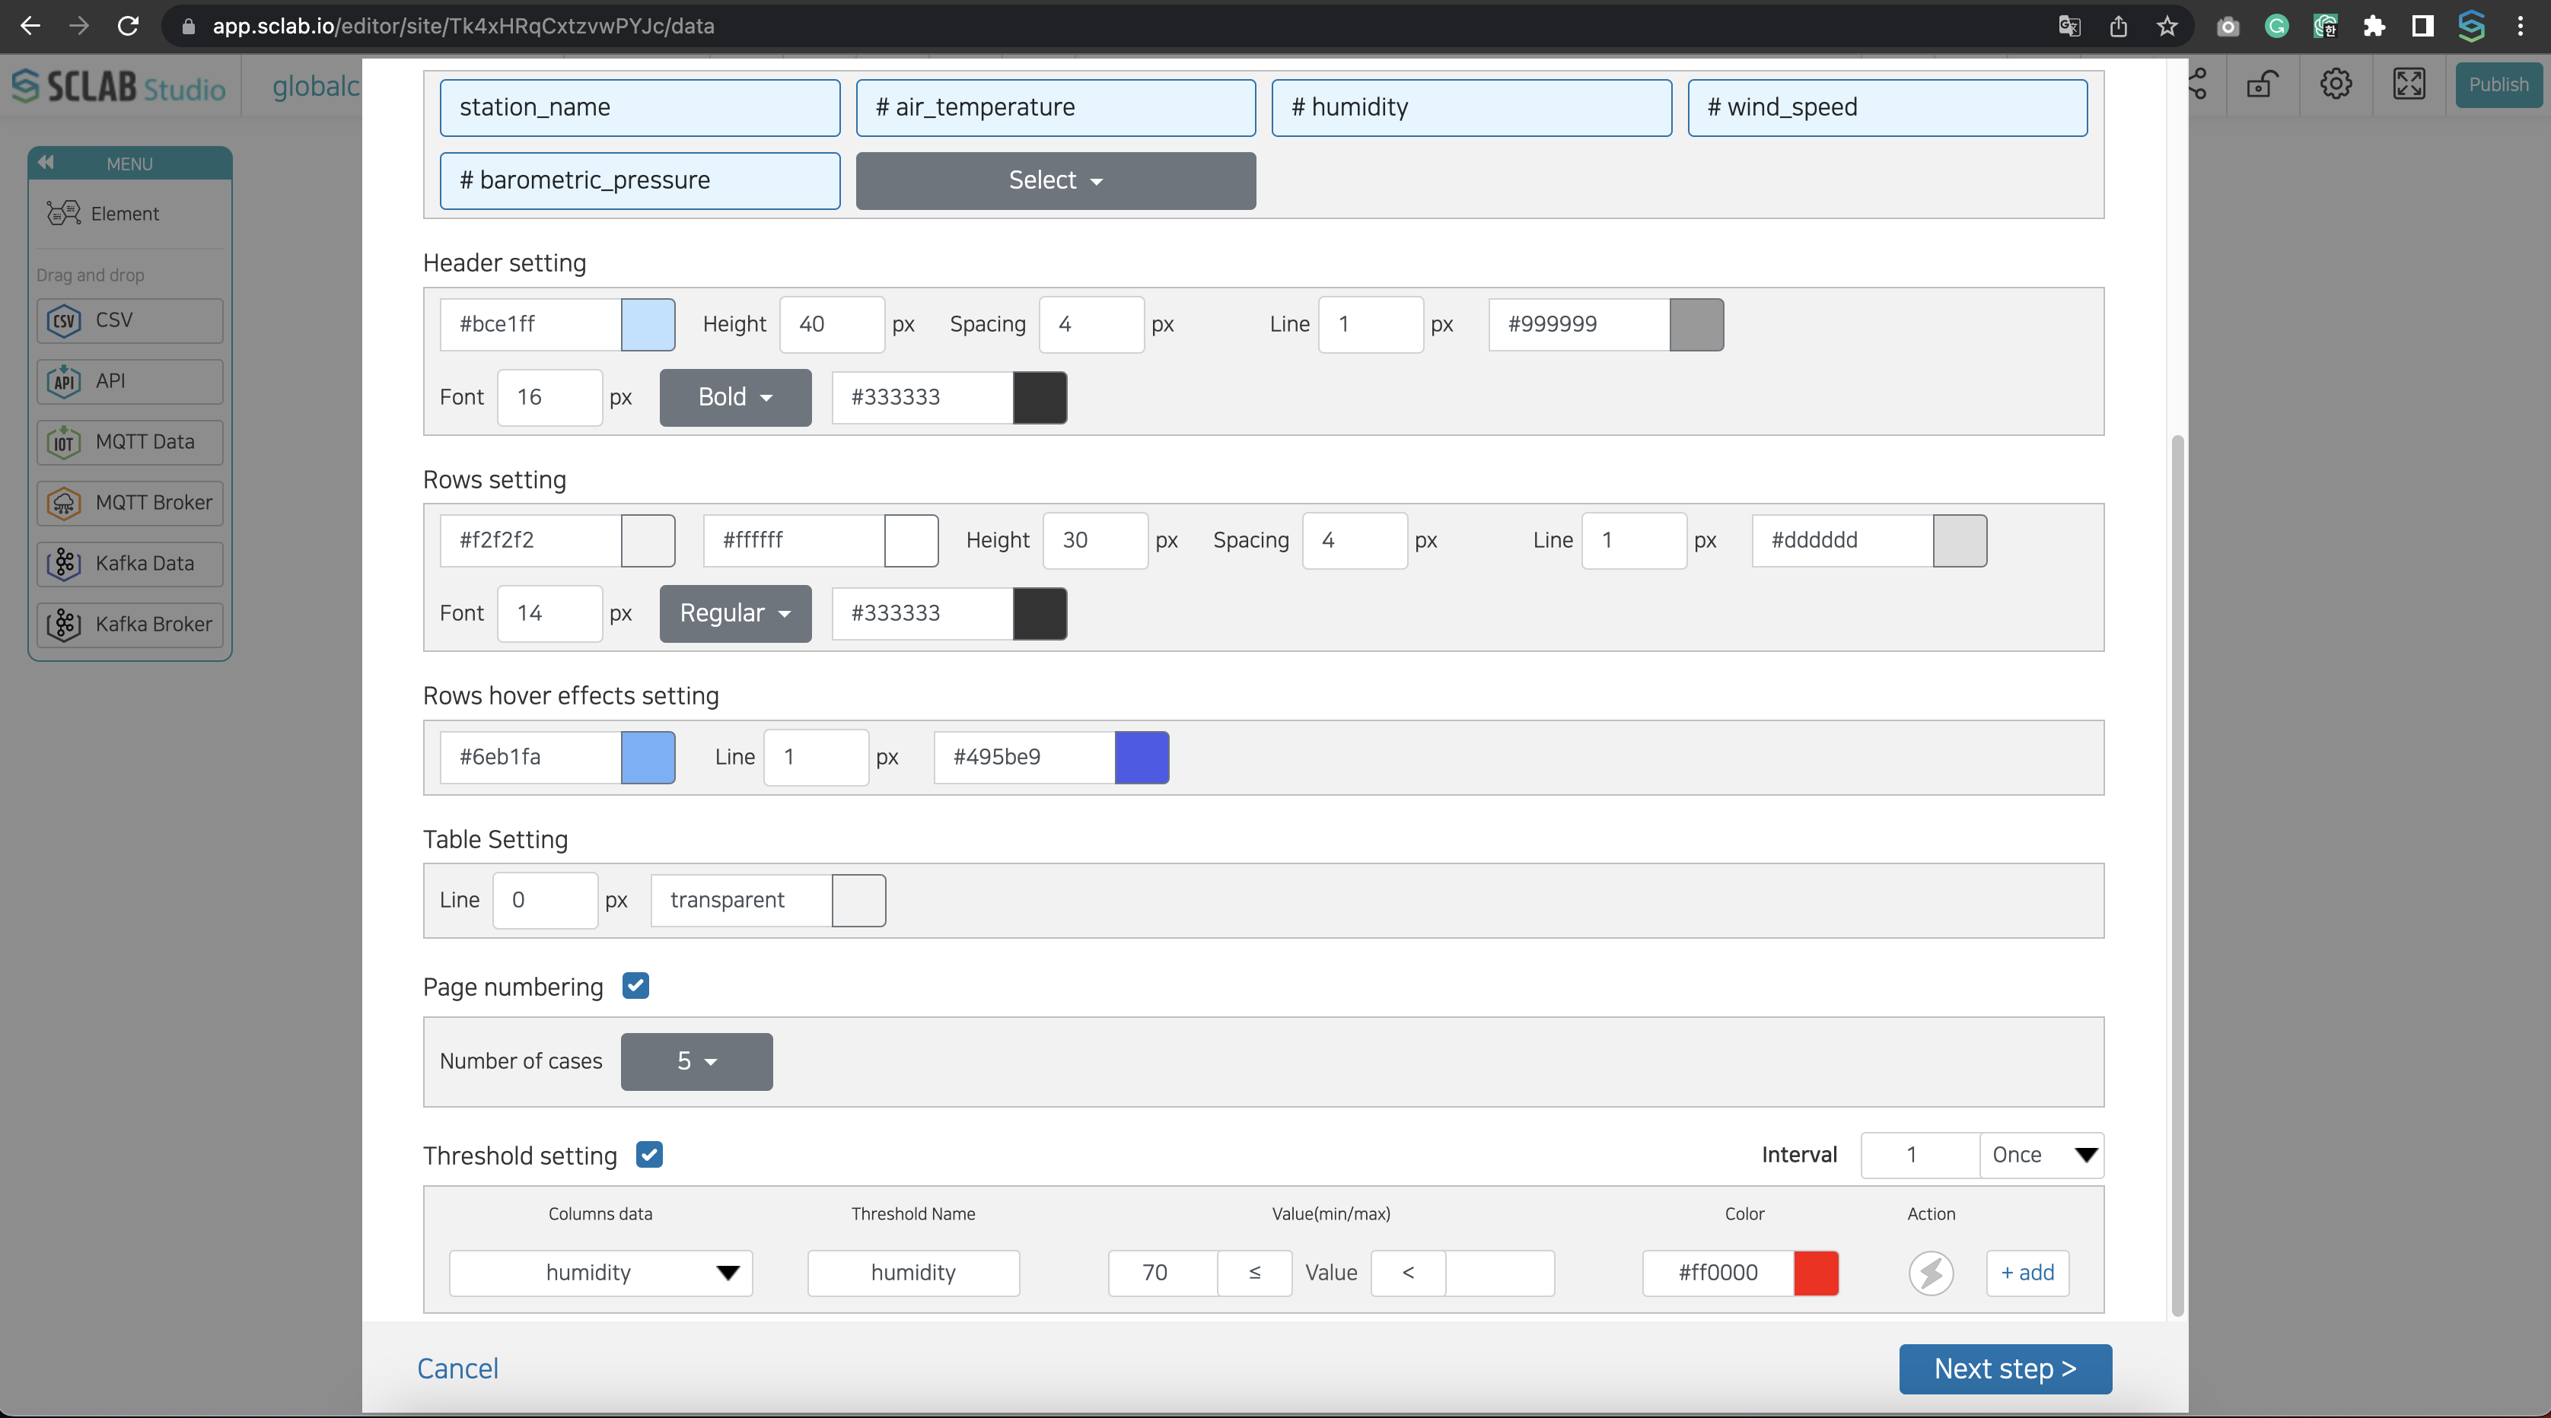Viewport: 2551px width, 1418px height.
Task: Collapse the MENU panel with double-arrow icon
Action: [x=46, y=162]
